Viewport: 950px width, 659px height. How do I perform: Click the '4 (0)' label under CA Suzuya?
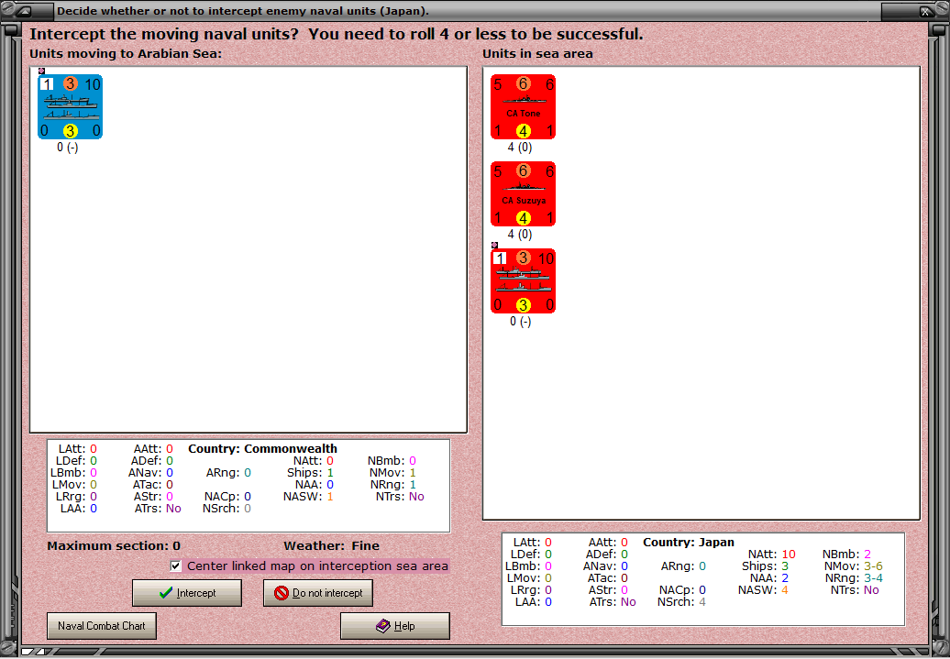[519, 234]
